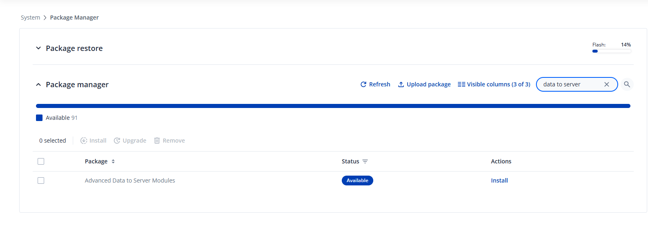Click the bulk Install download icon
648x229 pixels.
pyautogui.click(x=84, y=141)
